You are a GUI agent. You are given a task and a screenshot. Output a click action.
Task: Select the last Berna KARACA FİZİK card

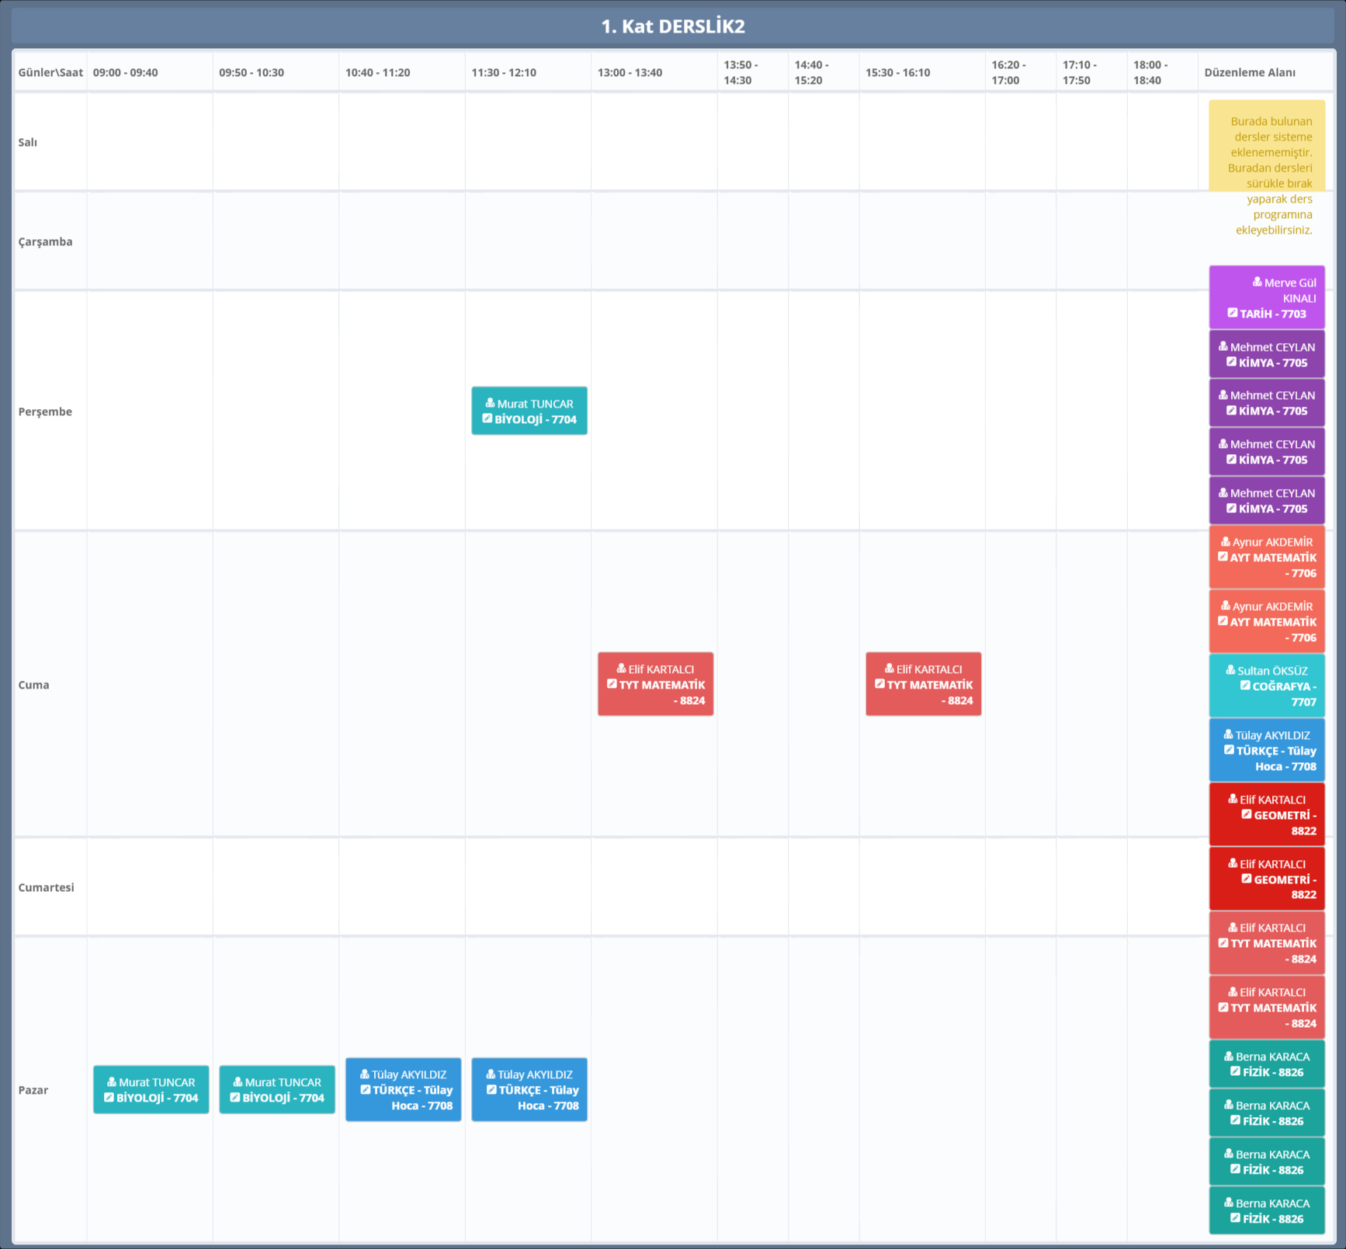[1266, 1210]
